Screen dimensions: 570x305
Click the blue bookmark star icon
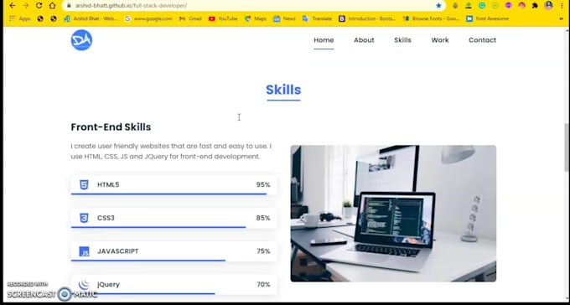click(438, 6)
